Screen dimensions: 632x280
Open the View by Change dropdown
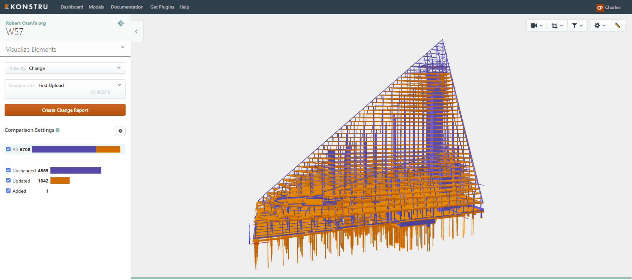pyautogui.click(x=65, y=68)
